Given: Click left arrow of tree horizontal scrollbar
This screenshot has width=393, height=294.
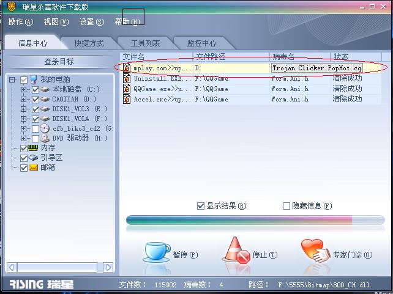Looking at the screenshot, I should tap(12, 268).
